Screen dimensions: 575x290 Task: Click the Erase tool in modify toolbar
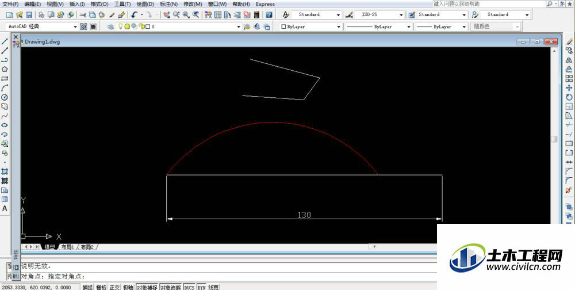(569, 41)
